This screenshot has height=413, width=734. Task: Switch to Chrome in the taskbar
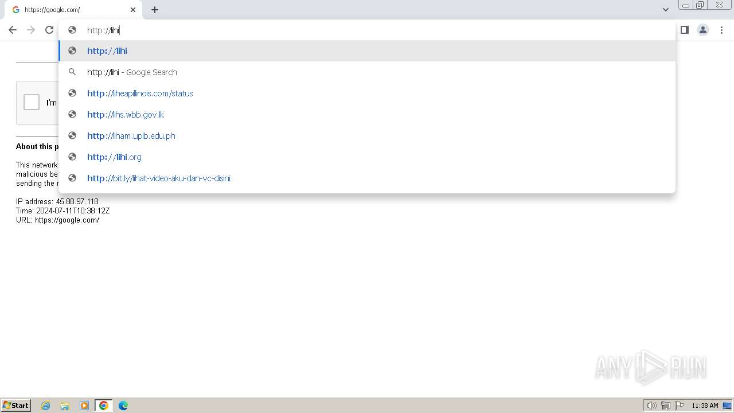click(x=104, y=406)
